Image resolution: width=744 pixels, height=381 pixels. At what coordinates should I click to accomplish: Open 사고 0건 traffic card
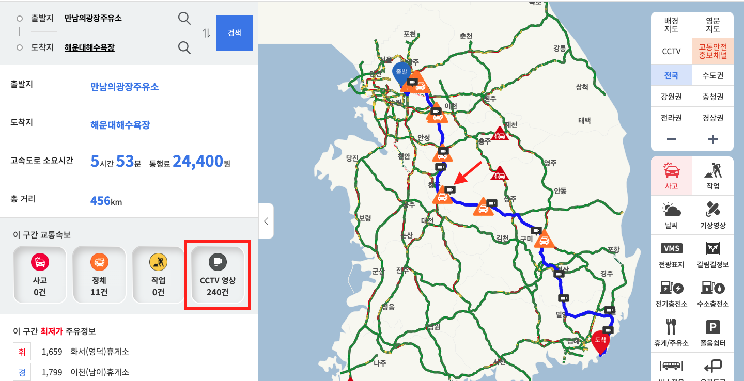pyautogui.click(x=40, y=275)
